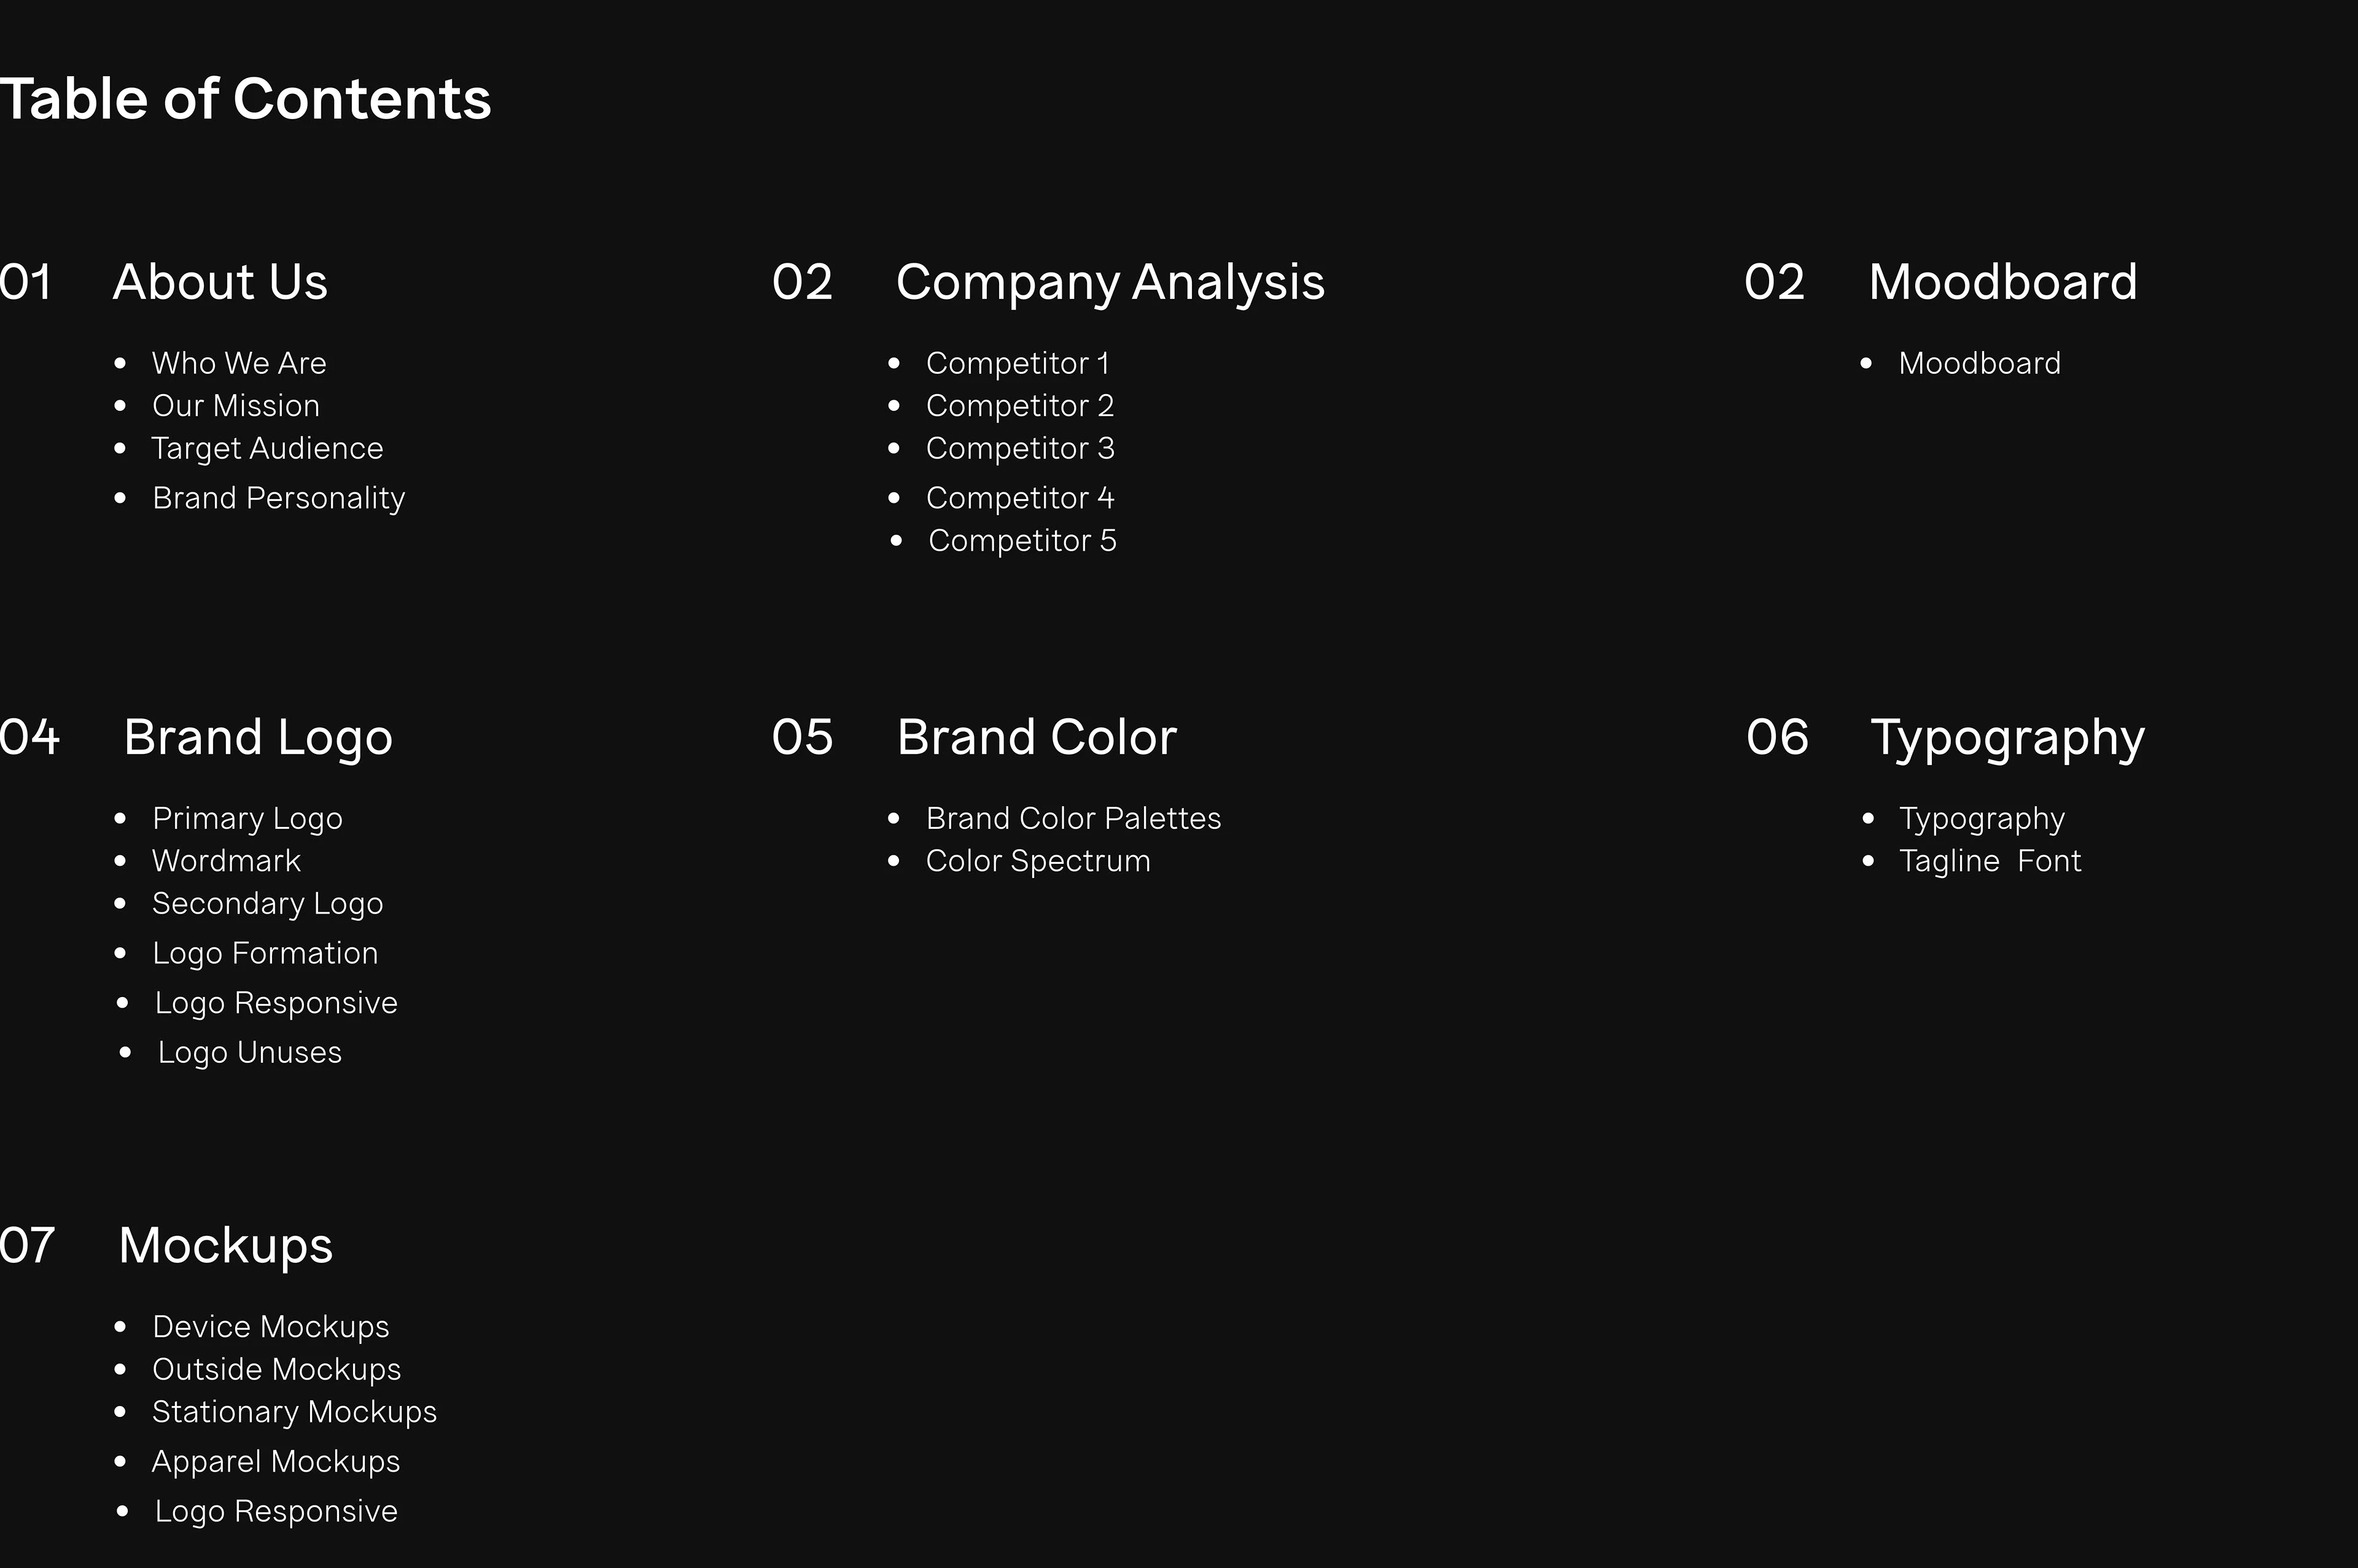Open the Tagline Font entry
2358x1568 pixels.
coord(1990,861)
